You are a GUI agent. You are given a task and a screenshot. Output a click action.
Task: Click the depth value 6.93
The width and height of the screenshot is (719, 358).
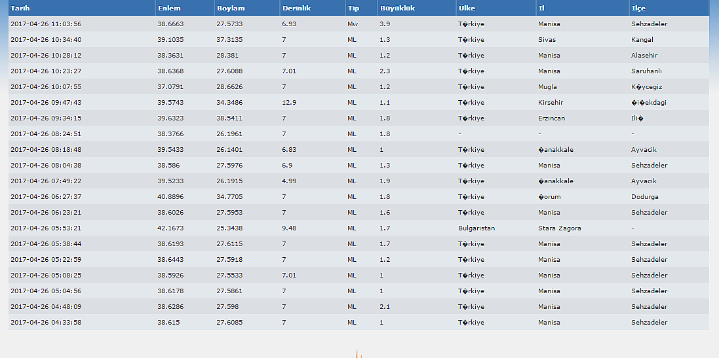[x=289, y=24]
